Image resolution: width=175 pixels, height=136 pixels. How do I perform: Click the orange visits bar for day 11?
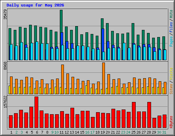(x=63, y=79)
